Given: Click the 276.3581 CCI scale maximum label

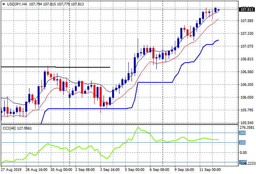Looking at the screenshot, I should pyautogui.click(x=247, y=127).
